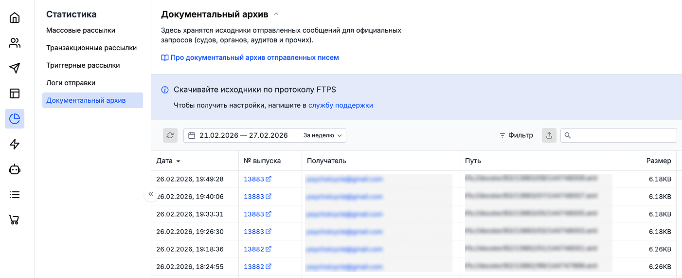Open the list icon in sidebar
This screenshot has height=278, width=682.
pyautogui.click(x=15, y=195)
